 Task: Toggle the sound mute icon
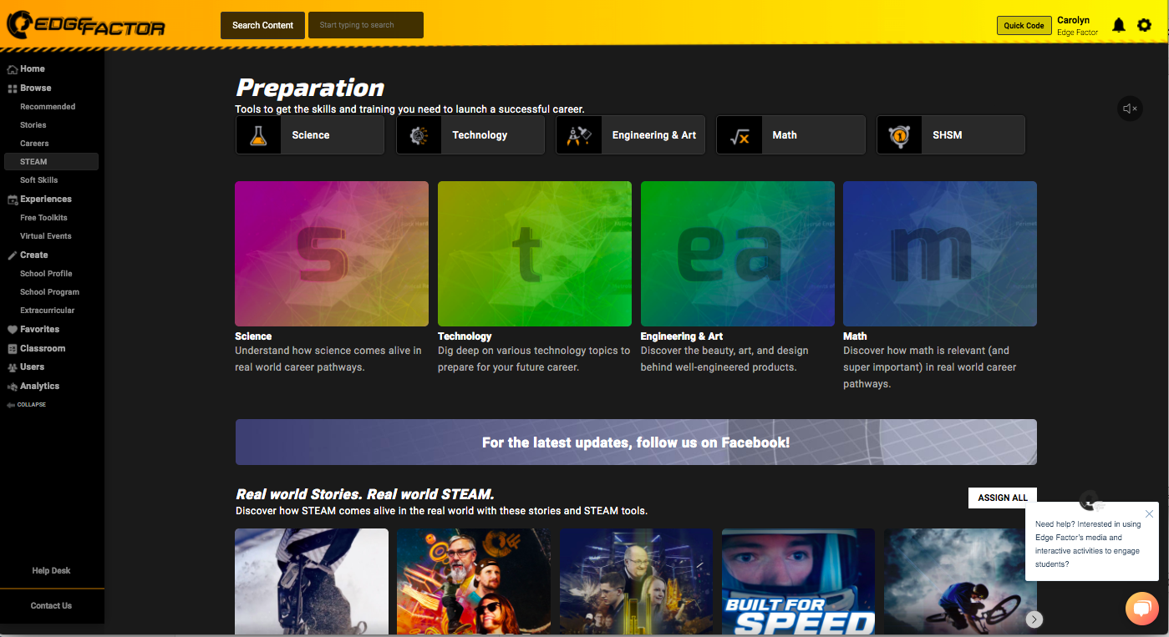1130,109
